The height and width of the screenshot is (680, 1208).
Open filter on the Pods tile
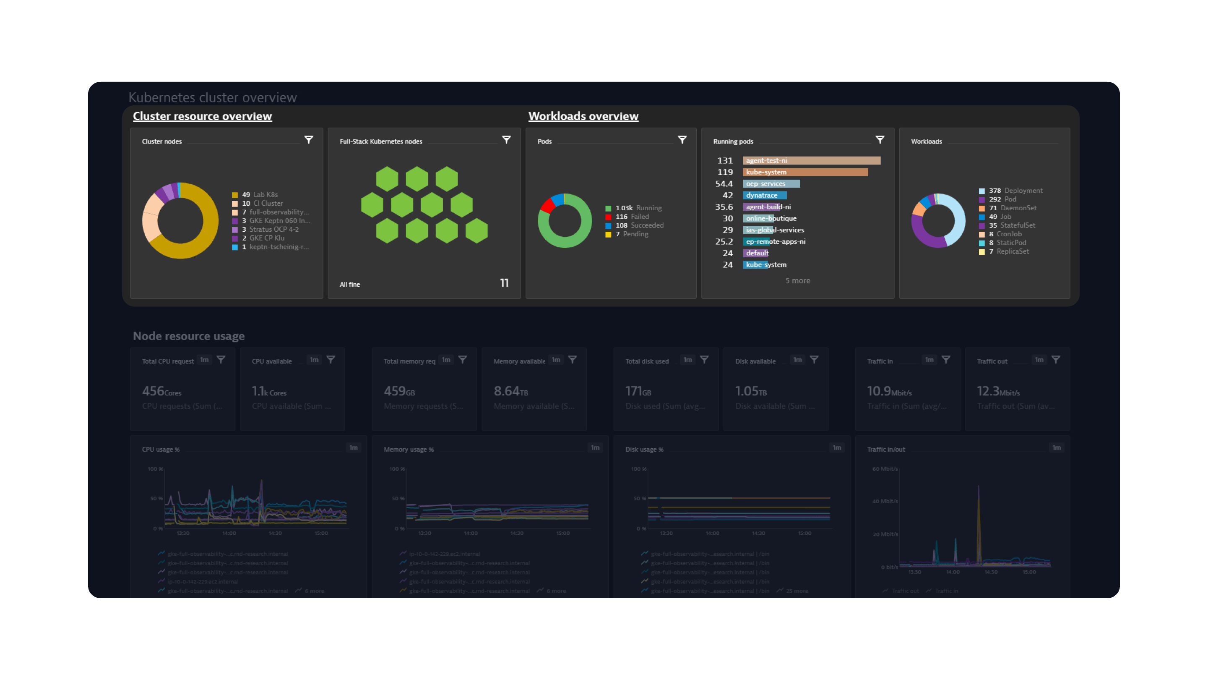(x=682, y=140)
